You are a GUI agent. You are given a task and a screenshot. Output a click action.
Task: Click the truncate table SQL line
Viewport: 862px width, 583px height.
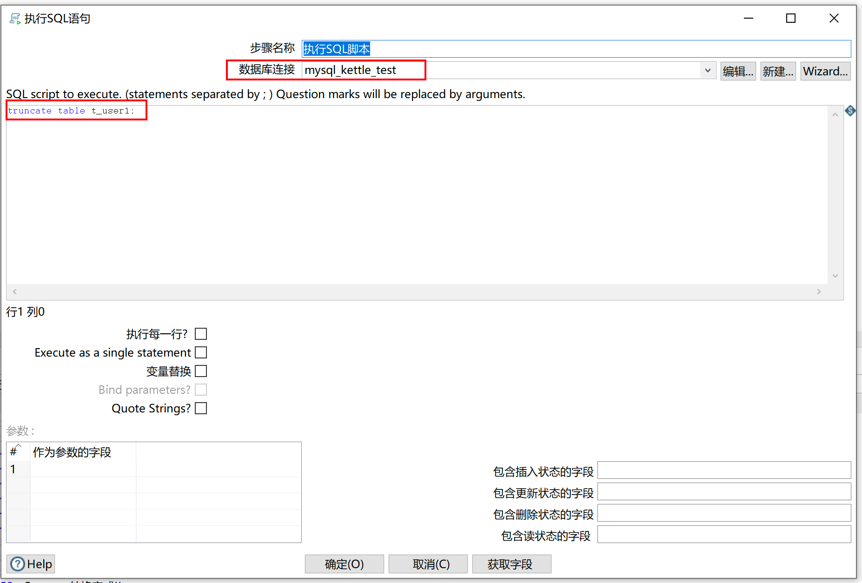[71, 111]
